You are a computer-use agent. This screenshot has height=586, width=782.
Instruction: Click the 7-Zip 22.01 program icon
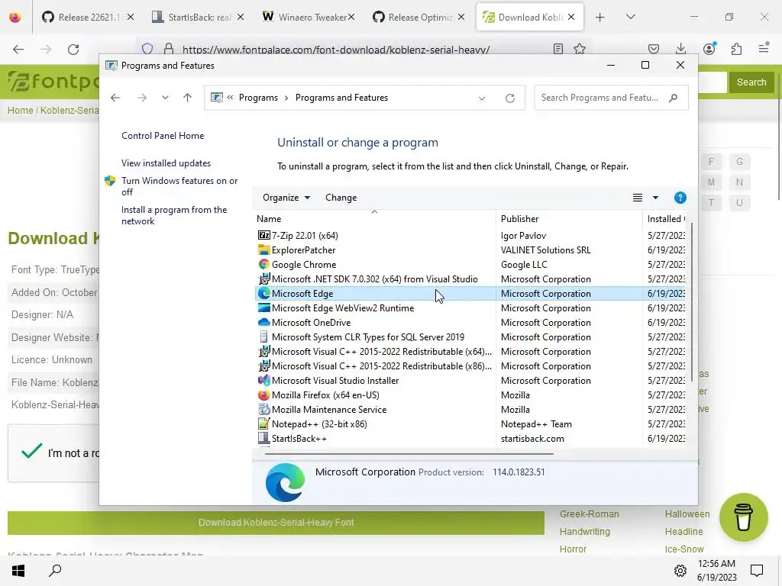pyautogui.click(x=263, y=235)
